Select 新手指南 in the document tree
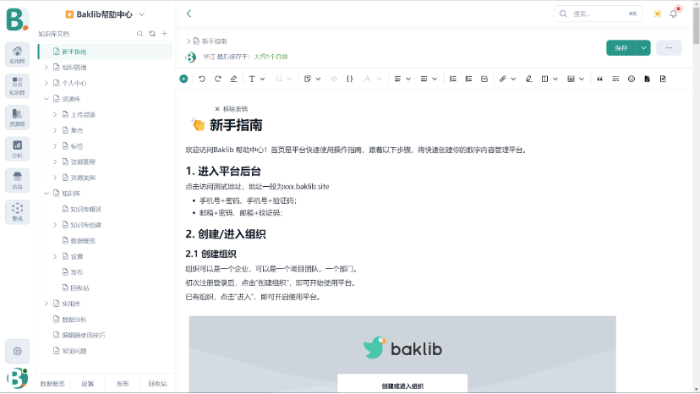This screenshot has height=394, width=700. pos(106,52)
